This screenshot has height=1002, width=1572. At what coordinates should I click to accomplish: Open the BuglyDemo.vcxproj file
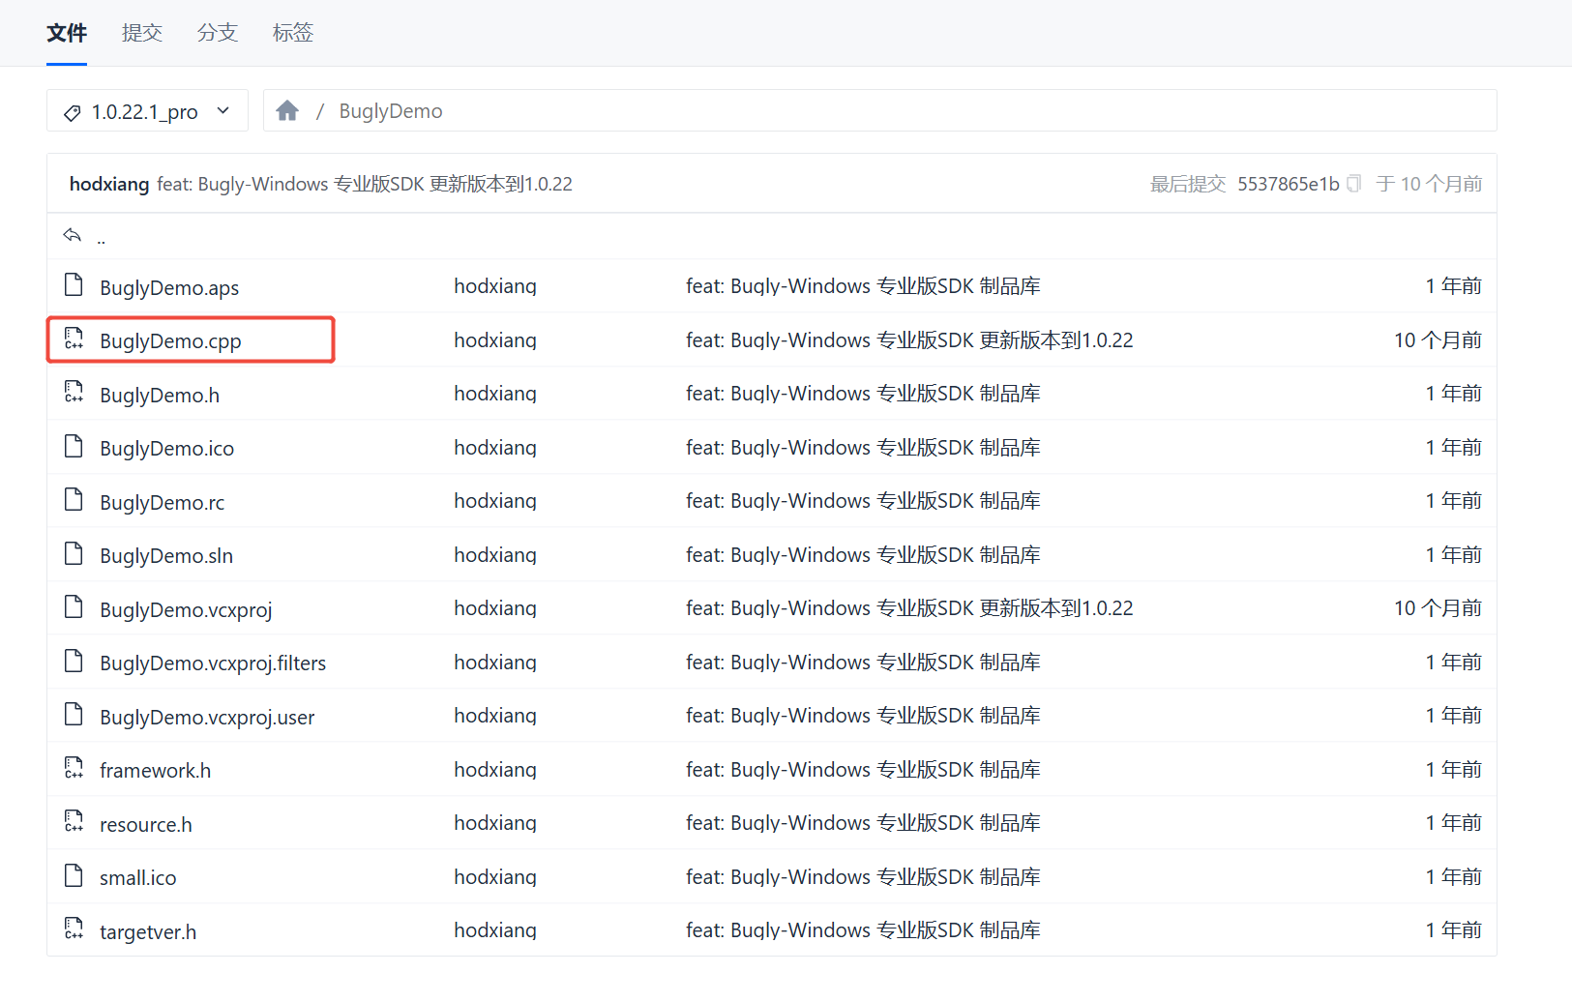coord(186,609)
